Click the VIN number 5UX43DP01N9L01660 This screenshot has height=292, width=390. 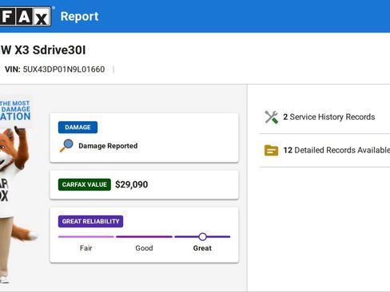[64, 69]
